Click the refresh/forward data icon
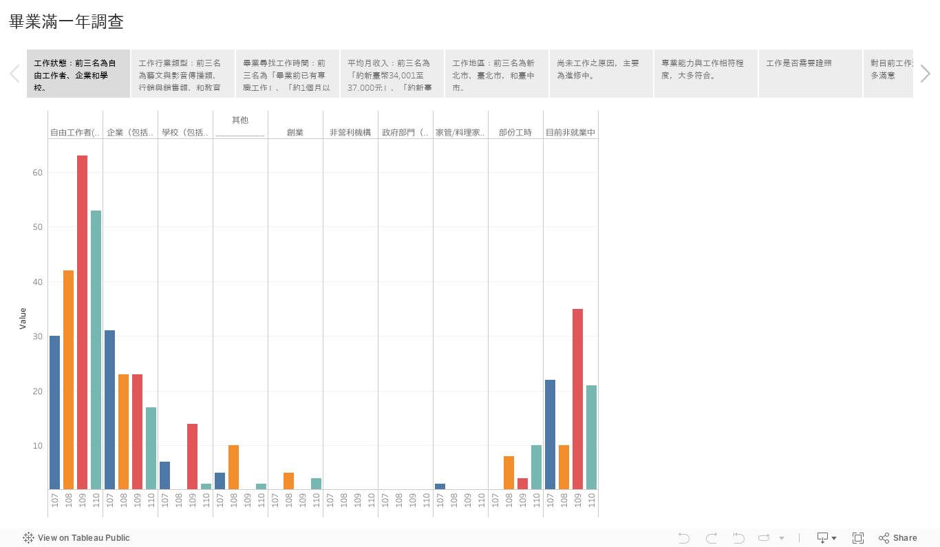 764,538
